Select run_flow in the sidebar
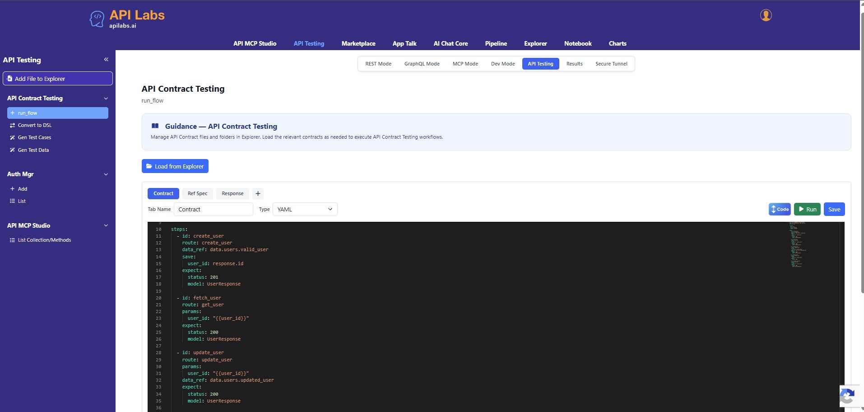The width and height of the screenshot is (864, 412). coord(58,113)
